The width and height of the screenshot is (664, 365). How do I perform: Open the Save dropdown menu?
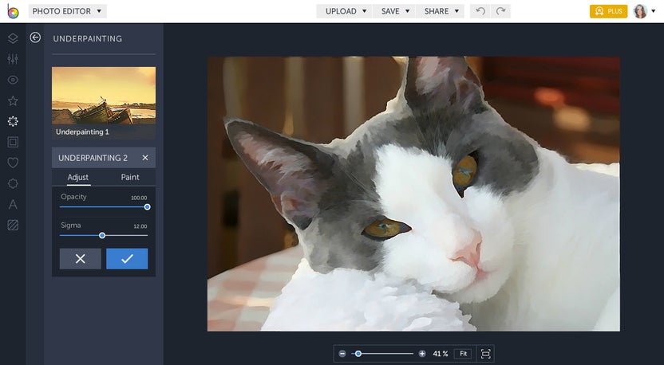394,11
